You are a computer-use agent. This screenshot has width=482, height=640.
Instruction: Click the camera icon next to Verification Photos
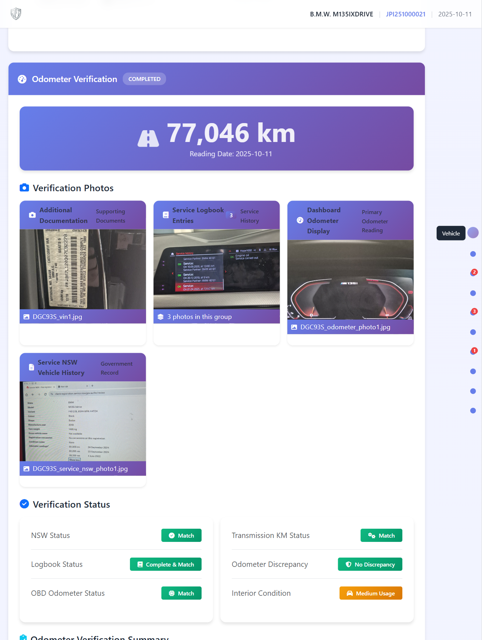tap(24, 188)
